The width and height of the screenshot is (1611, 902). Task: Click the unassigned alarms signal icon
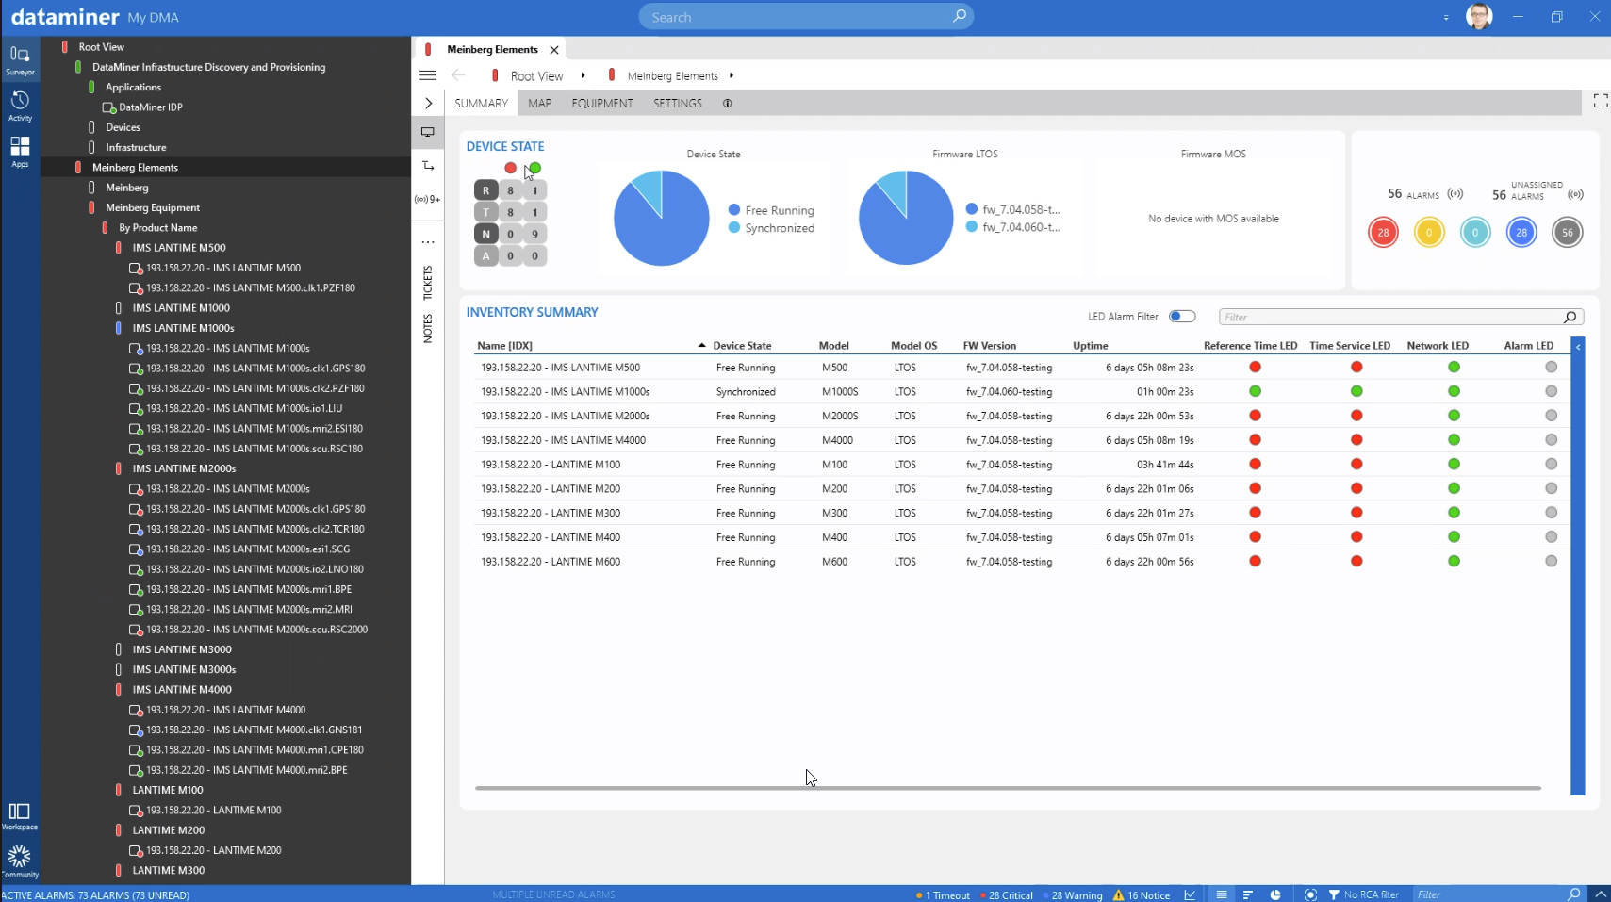1575,194
